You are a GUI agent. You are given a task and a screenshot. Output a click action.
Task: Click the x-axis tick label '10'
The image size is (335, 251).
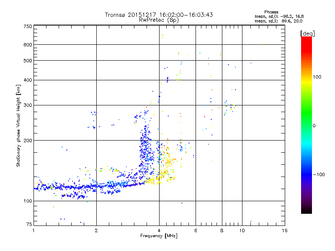click(x=242, y=231)
